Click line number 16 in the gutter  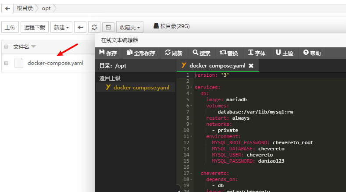[x=186, y=167]
